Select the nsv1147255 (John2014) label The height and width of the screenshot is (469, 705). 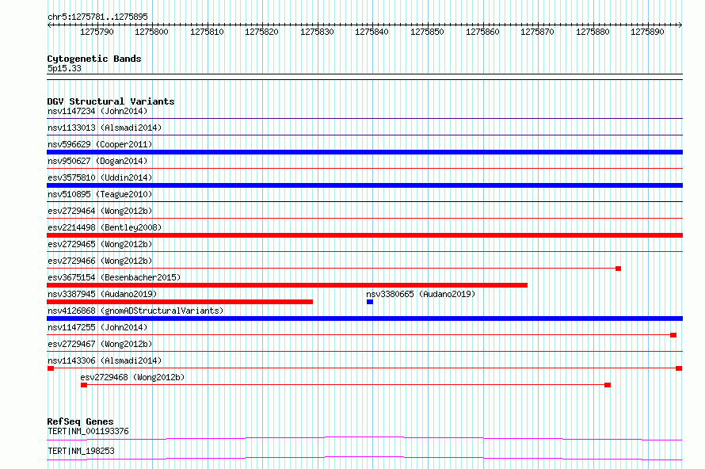(x=97, y=327)
